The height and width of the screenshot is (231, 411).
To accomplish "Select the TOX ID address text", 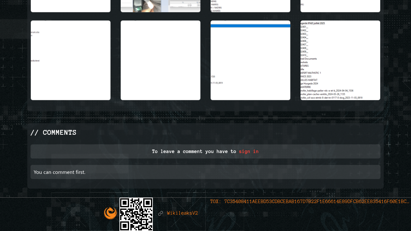I will click(x=316, y=201).
